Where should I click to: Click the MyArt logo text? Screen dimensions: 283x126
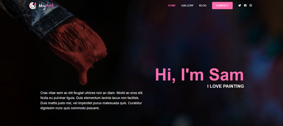tap(46, 6)
